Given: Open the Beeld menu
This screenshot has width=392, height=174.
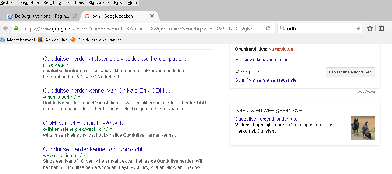Looking at the screenshot, I should pos(49,3).
